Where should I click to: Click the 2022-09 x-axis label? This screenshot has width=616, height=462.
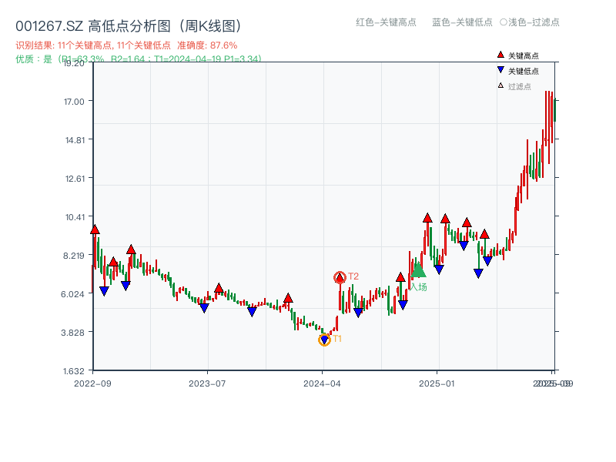point(92,383)
